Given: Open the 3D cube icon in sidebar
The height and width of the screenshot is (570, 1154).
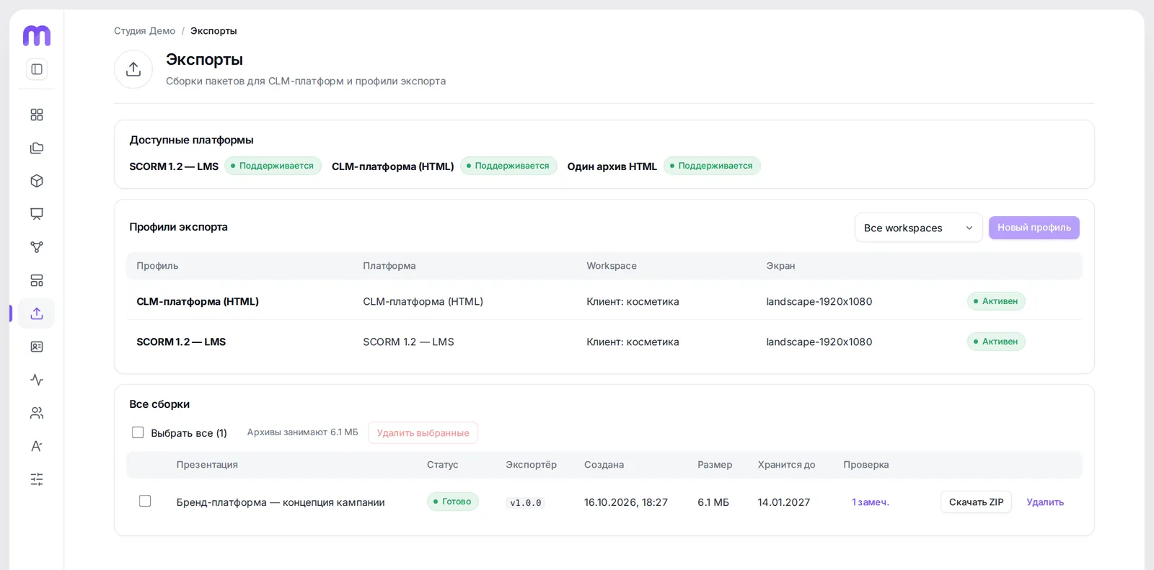Looking at the screenshot, I should (x=37, y=181).
